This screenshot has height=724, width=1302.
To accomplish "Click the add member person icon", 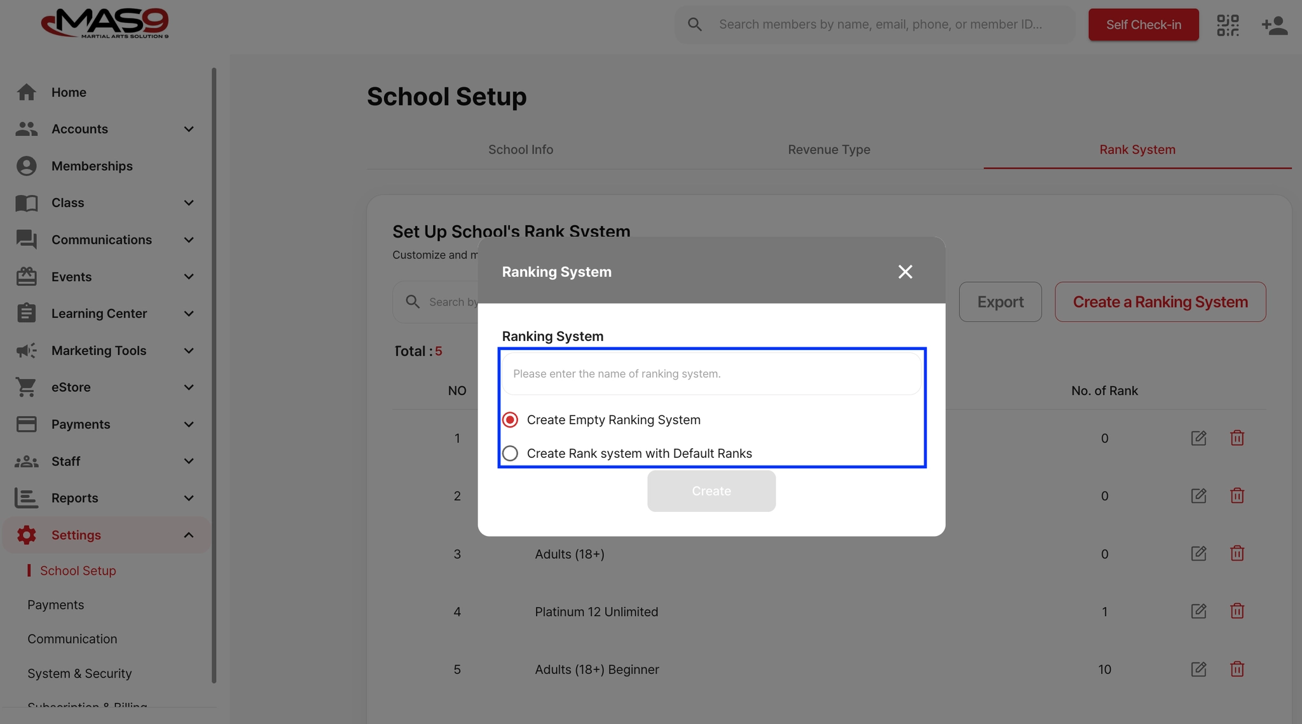I will point(1274,25).
